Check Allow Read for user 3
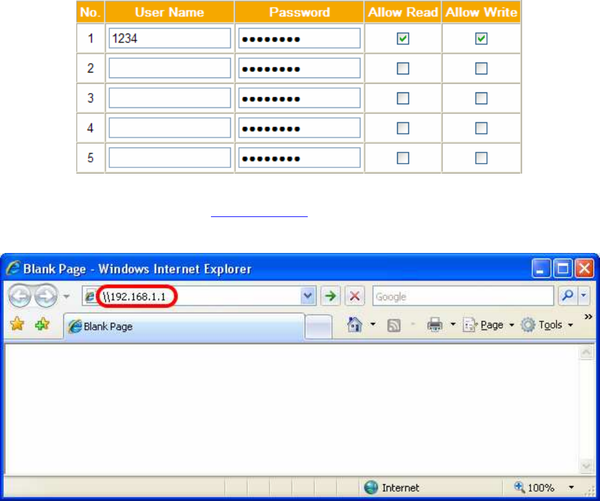The height and width of the screenshot is (501, 600). (x=403, y=99)
